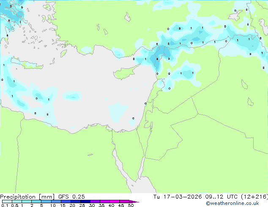This screenshot has height=207, width=268.
Task: Click the over-50 arrow tip of legend
Action: [x=134, y=202]
